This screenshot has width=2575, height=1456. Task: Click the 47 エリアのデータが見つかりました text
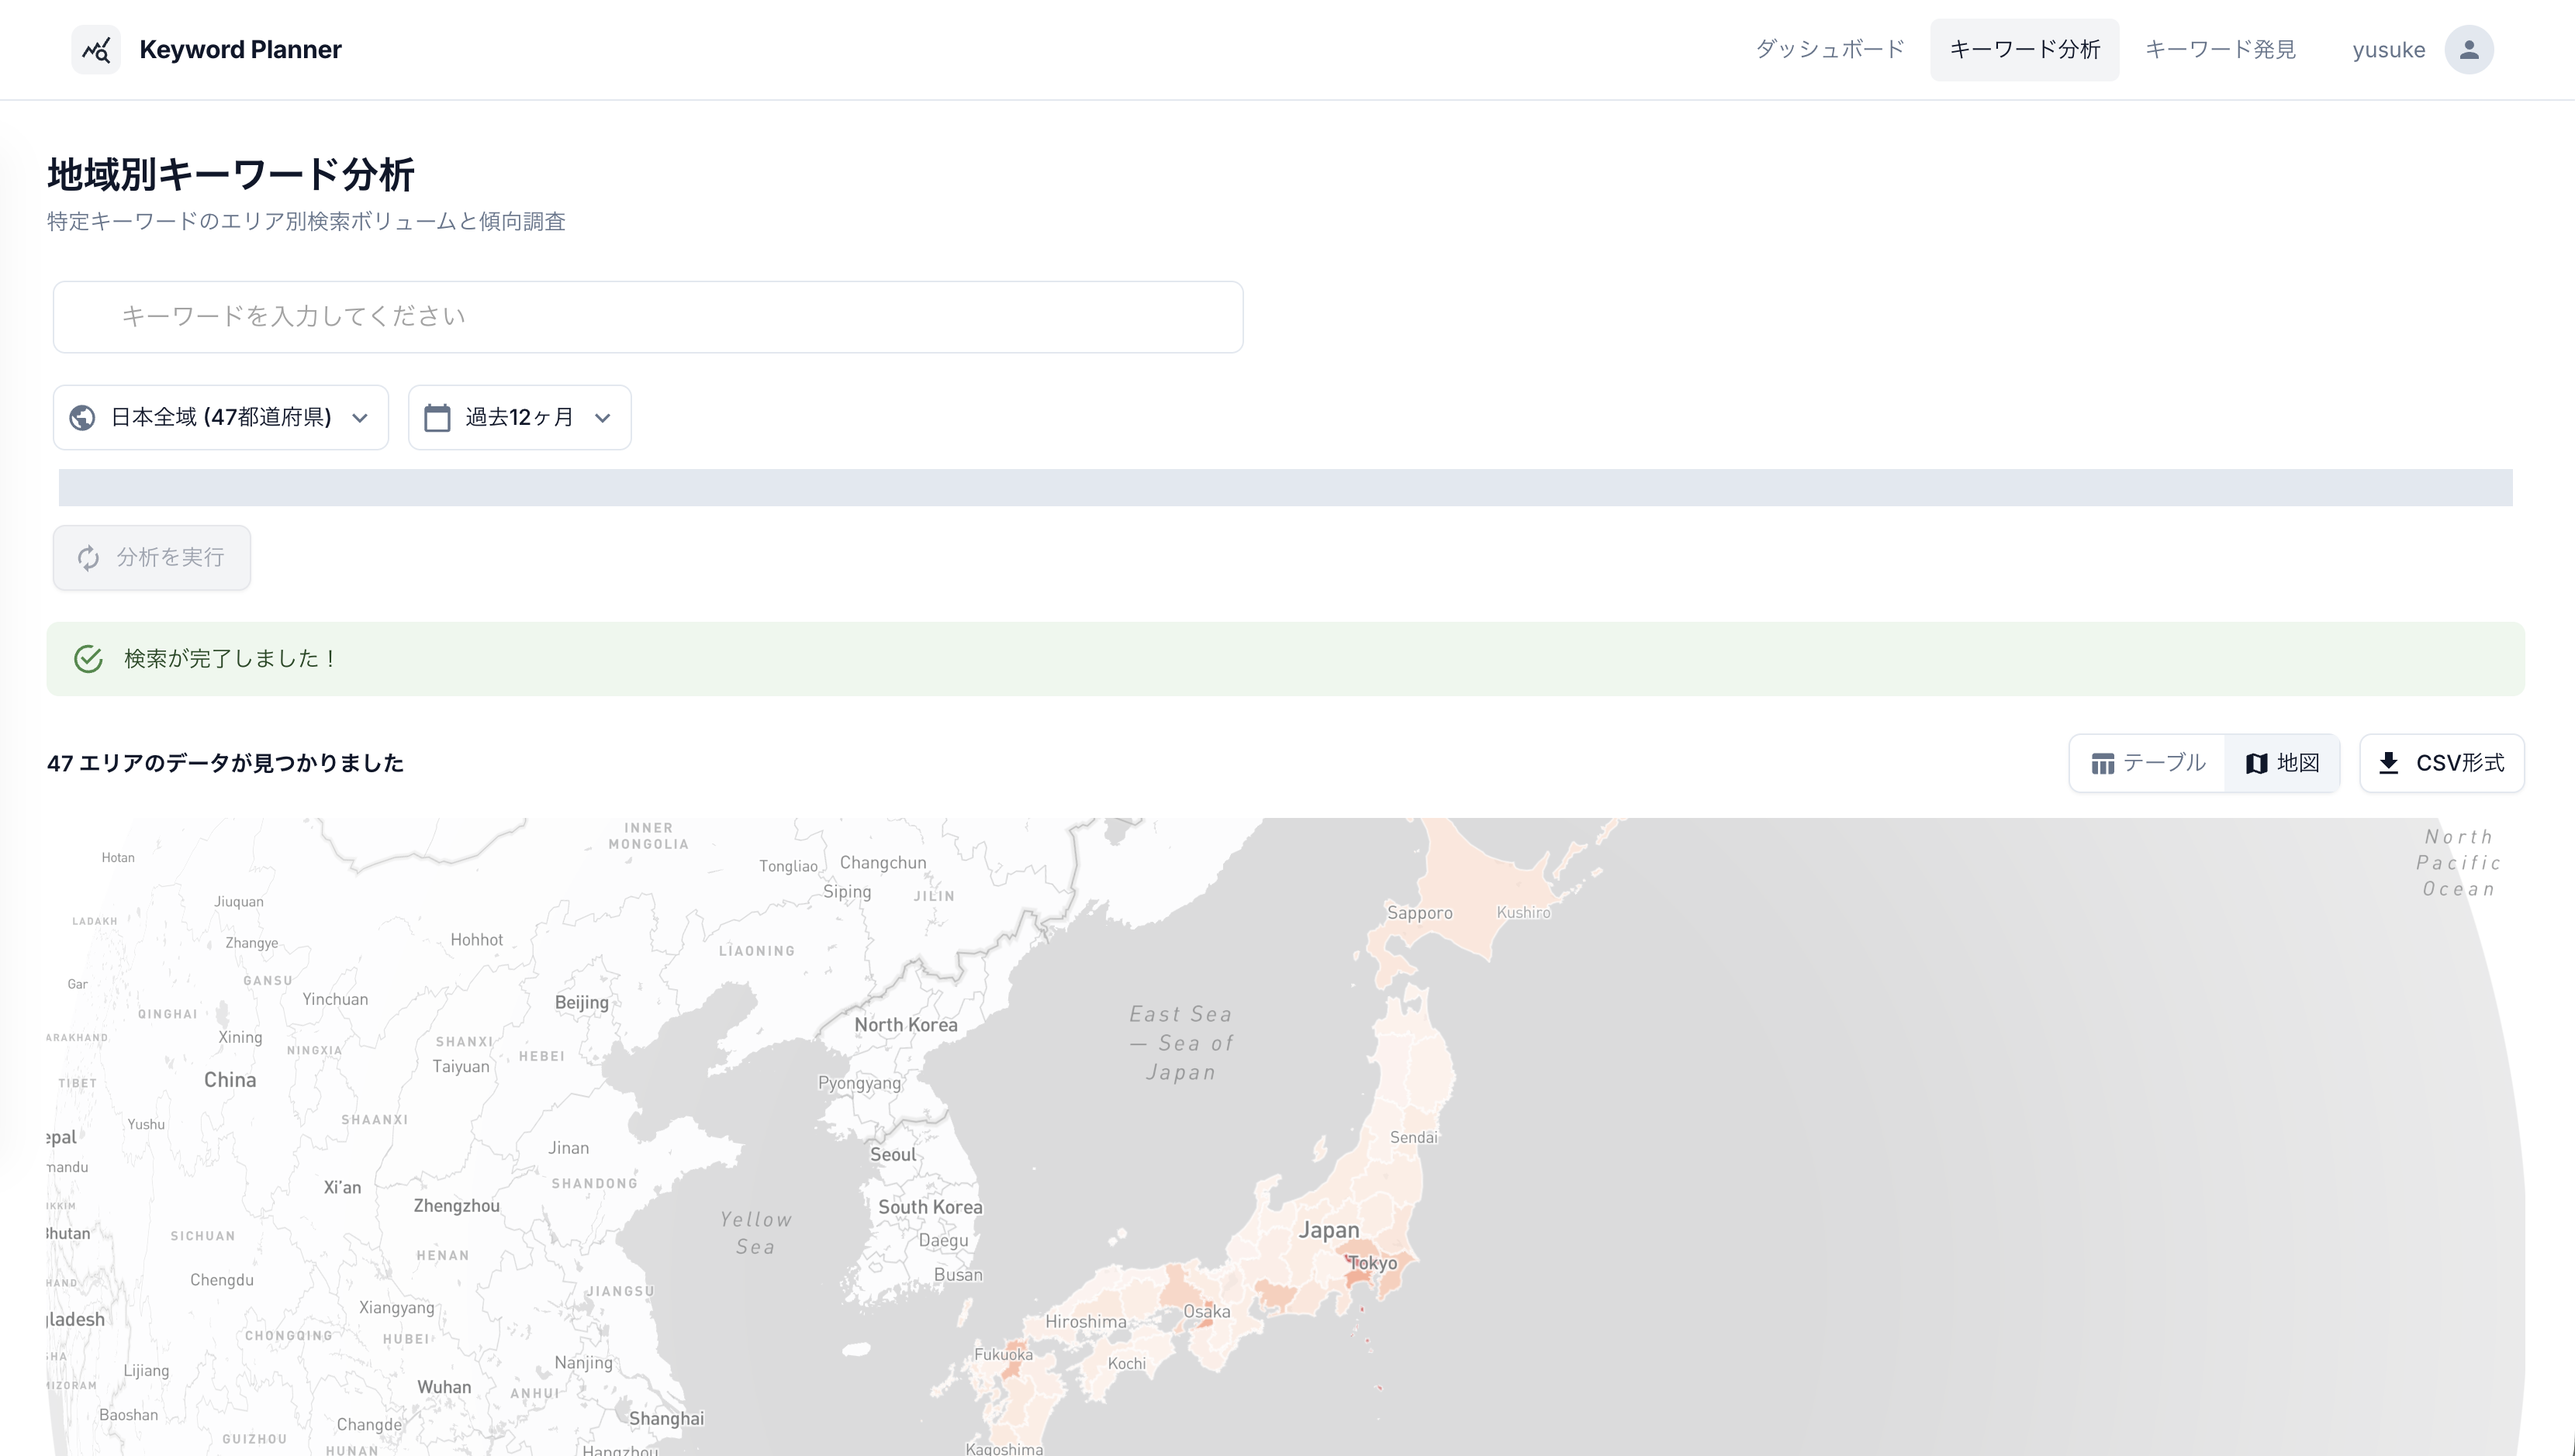[225, 763]
